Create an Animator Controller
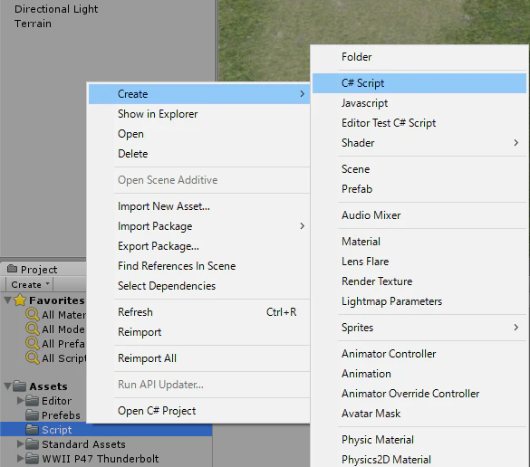 tap(419, 354)
